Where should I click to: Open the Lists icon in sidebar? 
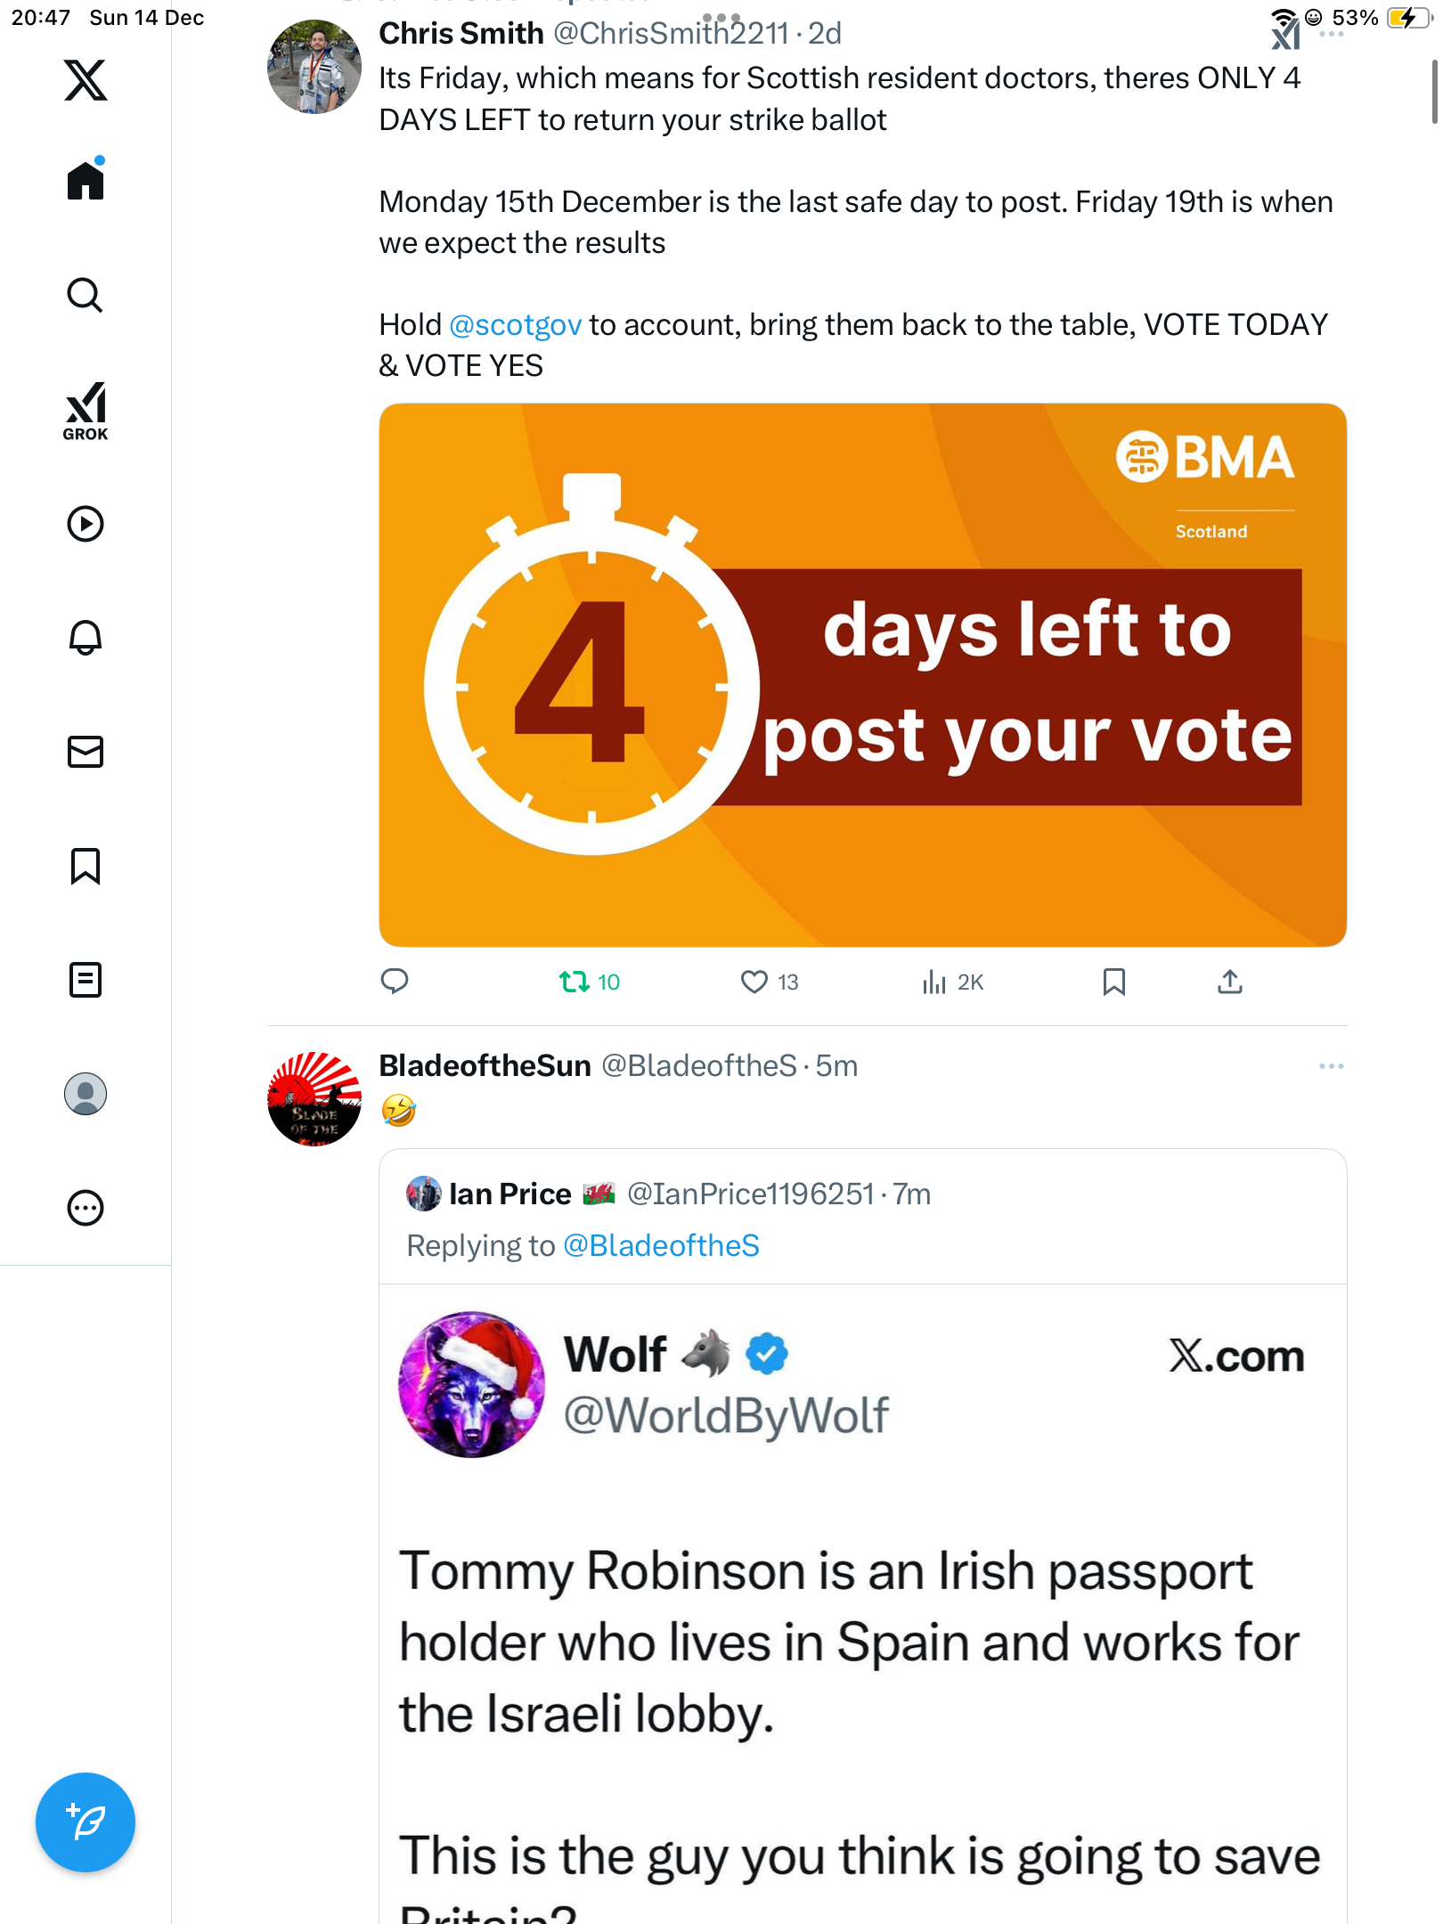tap(86, 980)
